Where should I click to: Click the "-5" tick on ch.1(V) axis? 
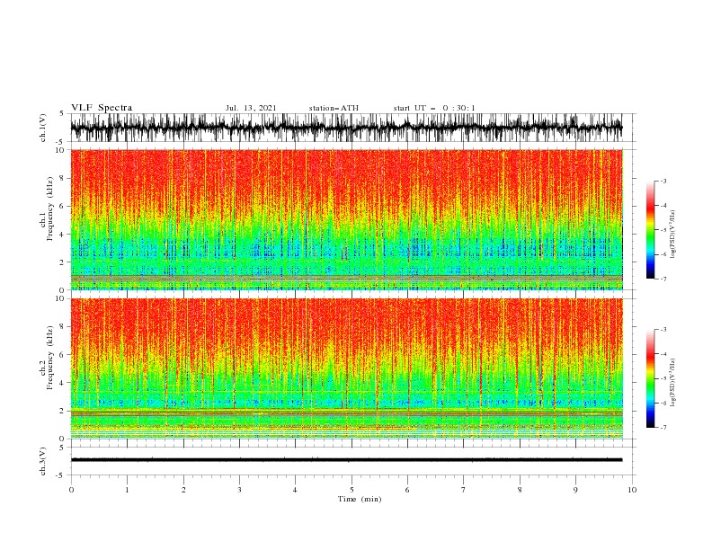coord(61,142)
